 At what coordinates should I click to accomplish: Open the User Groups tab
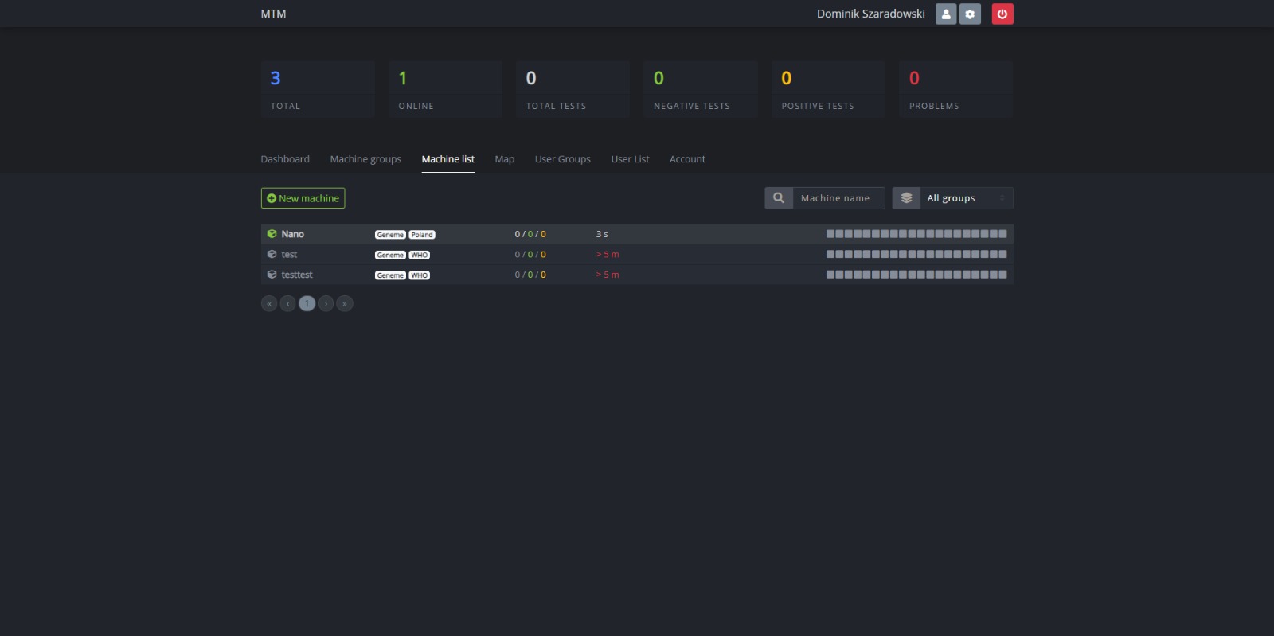562,159
